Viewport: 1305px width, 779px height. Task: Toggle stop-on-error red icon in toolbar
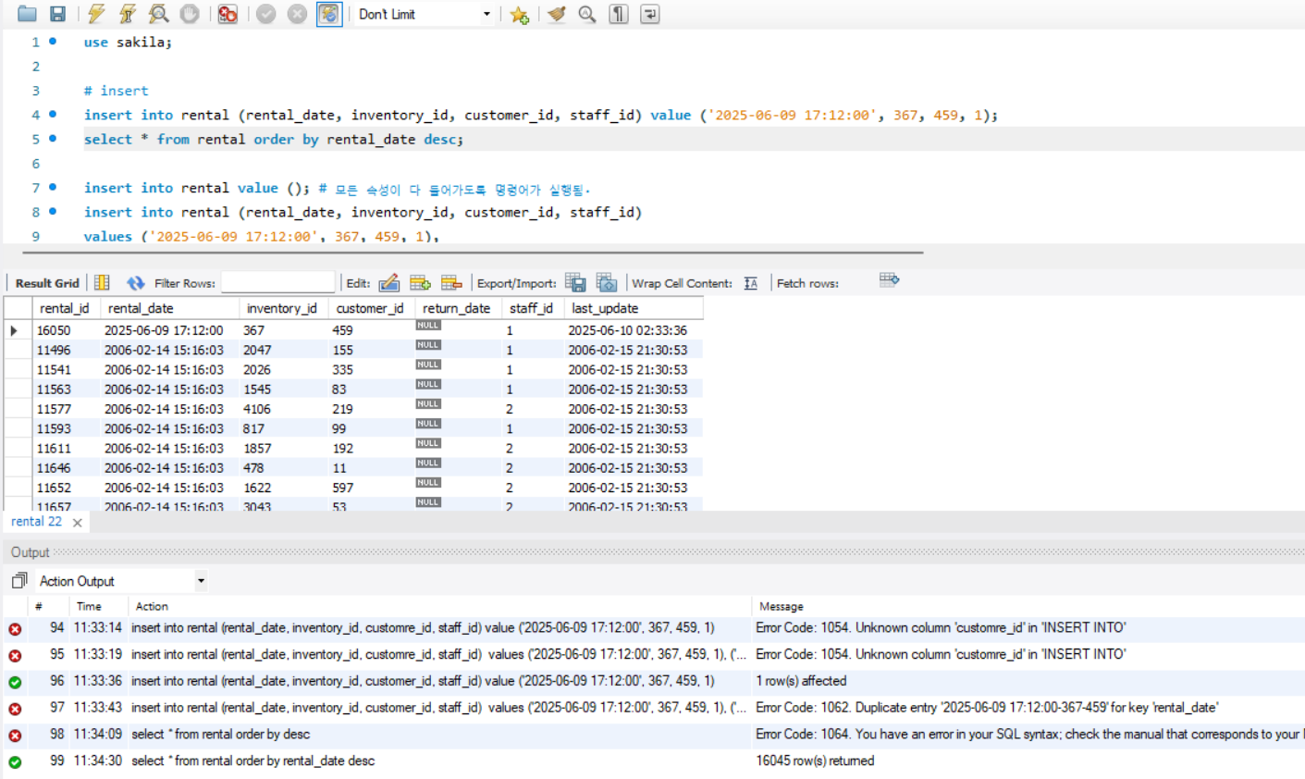tap(228, 14)
